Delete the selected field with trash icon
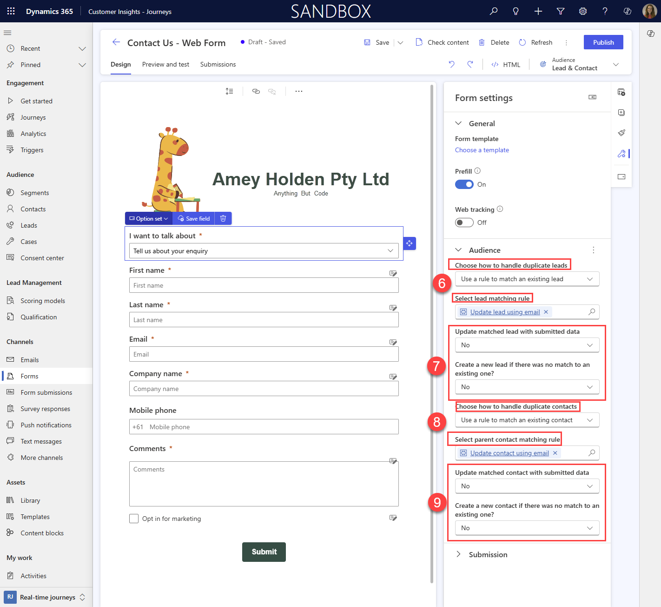The width and height of the screenshot is (661, 607). (223, 218)
